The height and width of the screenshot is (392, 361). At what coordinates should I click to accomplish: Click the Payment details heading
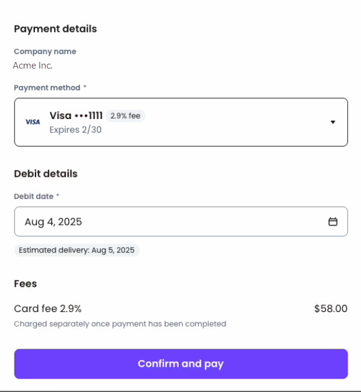(x=55, y=29)
